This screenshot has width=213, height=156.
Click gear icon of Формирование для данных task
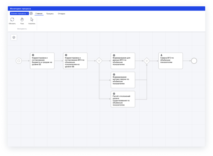click(114, 55)
